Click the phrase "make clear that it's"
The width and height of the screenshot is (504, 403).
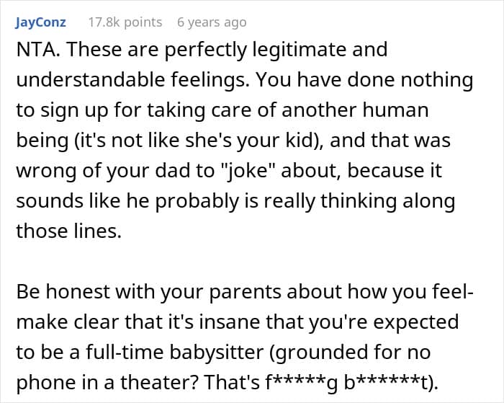click(x=94, y=322)
